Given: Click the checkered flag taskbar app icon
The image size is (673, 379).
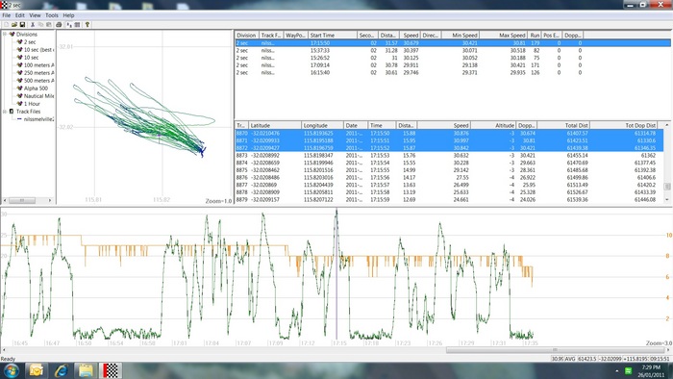Looking at the screenshot, I should tap(111, 371).
